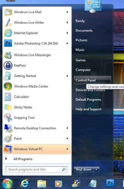This screenshot has width=124, height=189.
Task: Click the Calculator label text
Action: tap(22, 97)
